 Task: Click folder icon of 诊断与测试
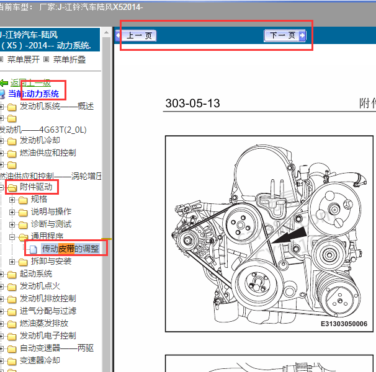23,225
